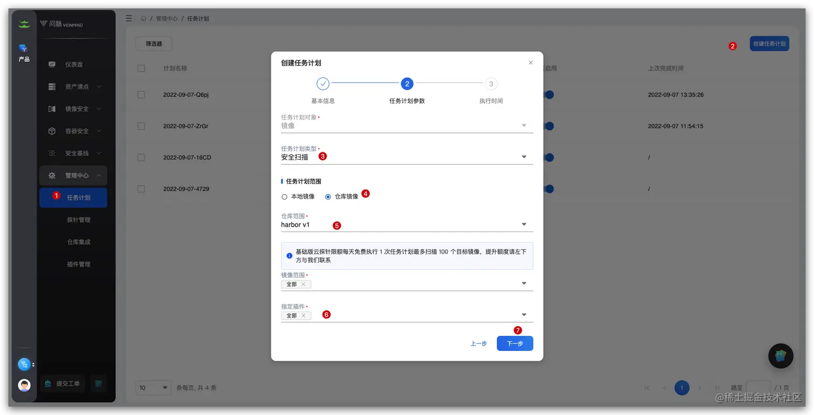Check the select-all header checkbox
The width and height of the screenshot is (814, 415).
pos(141,68)
